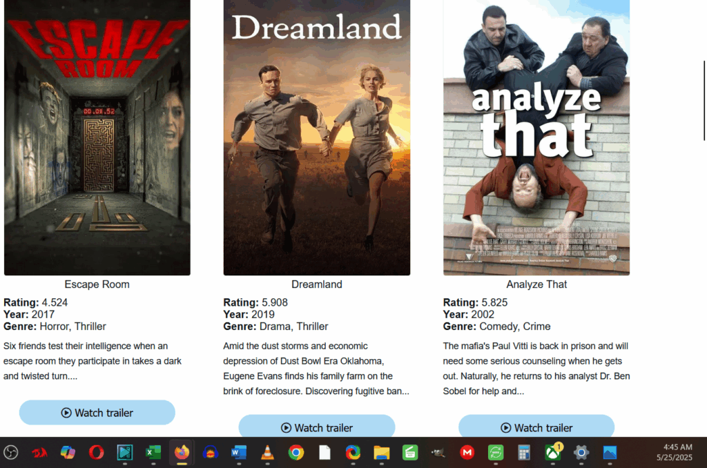Click the "Rating: 4.524" text
The width and height of the screenshot is (707, 468).
tap(36, 302)
